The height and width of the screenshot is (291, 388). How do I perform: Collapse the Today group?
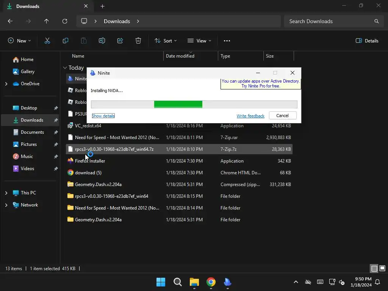(x=65, y=68)
